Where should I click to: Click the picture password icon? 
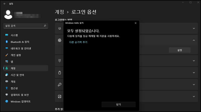point(60,97)
